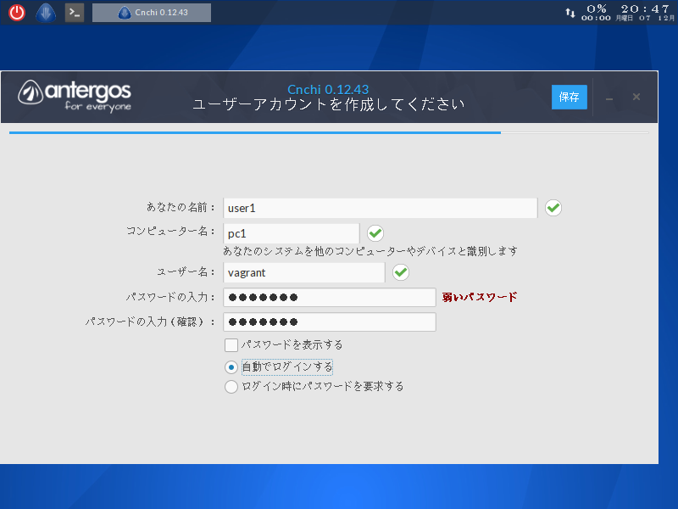Click the green checkmark beside pc1
This screenshot has height=509, width=678.
point(375,232)
